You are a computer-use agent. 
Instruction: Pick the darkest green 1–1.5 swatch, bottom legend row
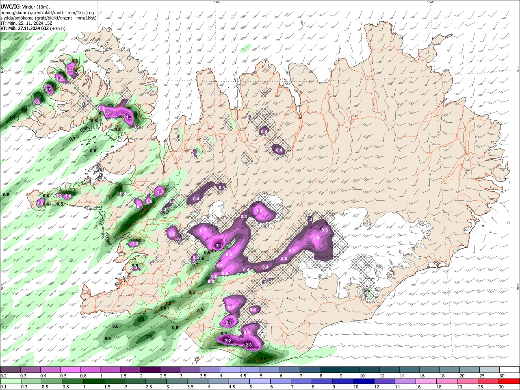click(93, 381)
